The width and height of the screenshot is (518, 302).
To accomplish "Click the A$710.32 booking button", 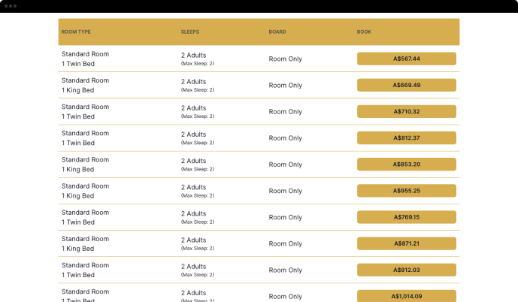I will point(406,111).
